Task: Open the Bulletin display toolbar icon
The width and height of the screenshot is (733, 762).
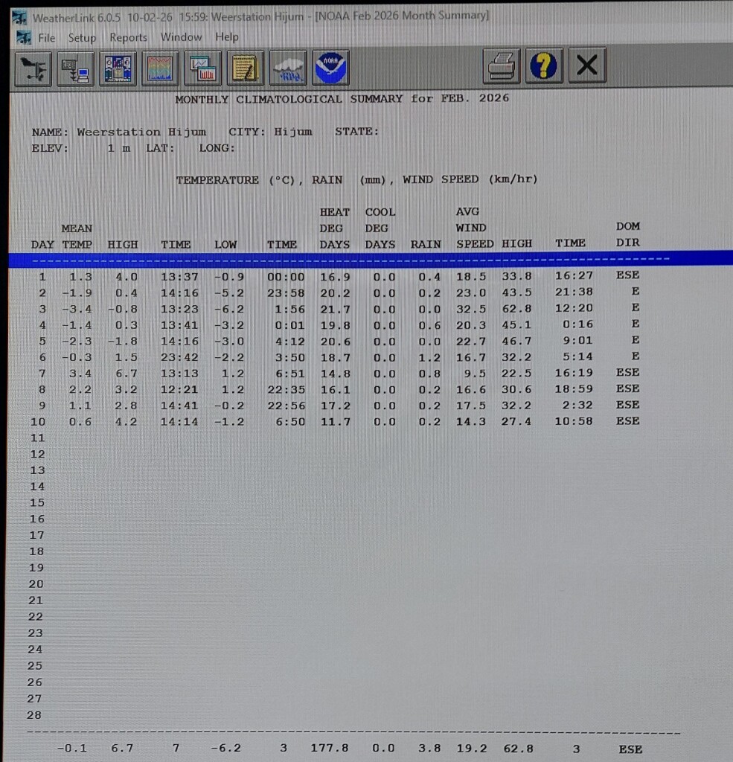Action: (x=118, y=68)
